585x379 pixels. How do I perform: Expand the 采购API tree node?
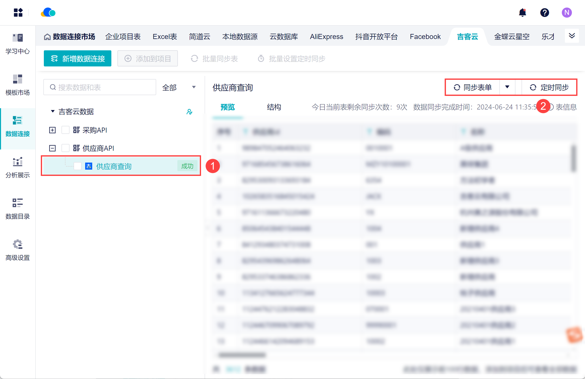[52, 130]
